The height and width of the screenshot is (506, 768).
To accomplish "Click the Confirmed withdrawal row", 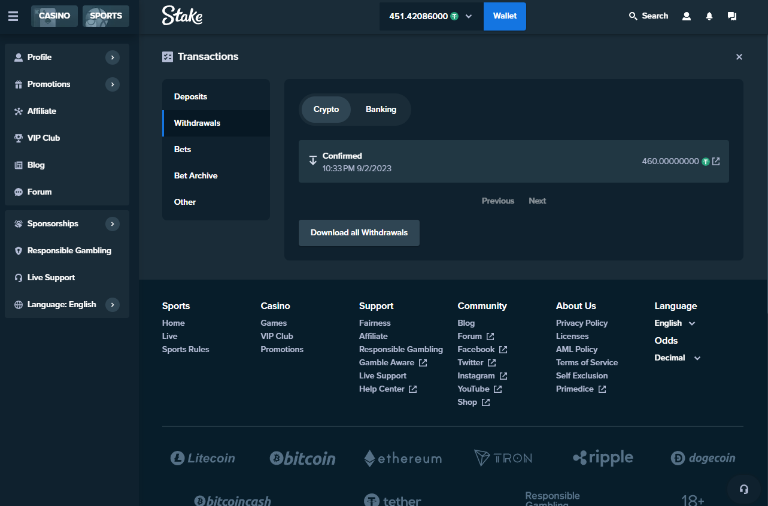I will (x=514, y=162).
